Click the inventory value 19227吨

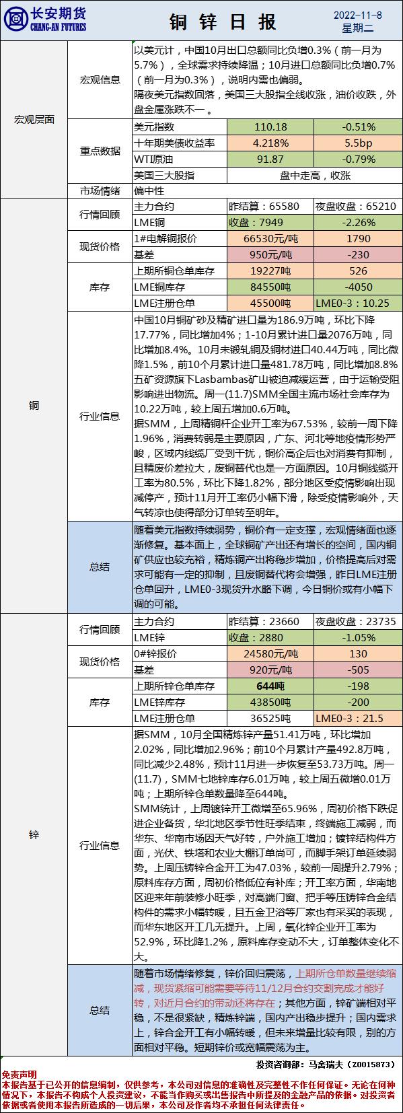(x=270, y=271)
